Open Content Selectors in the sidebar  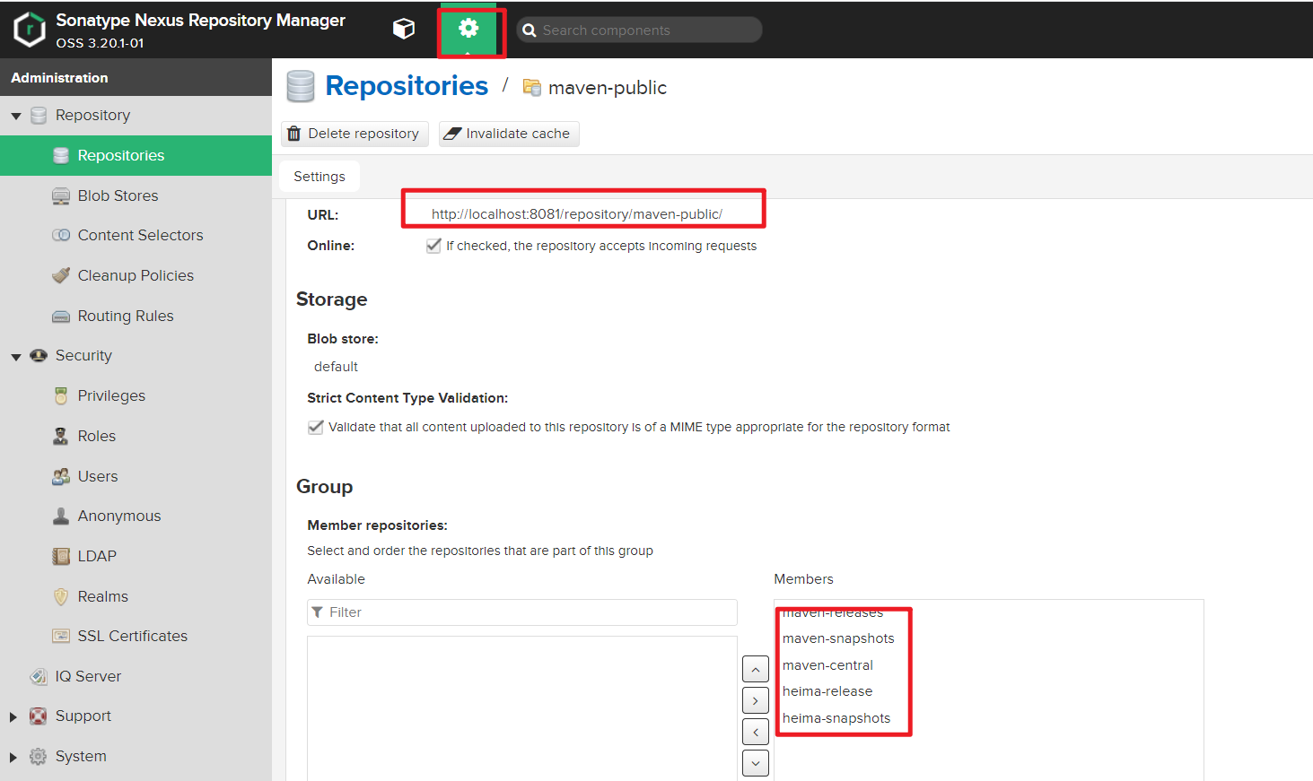tap(136, 235)
